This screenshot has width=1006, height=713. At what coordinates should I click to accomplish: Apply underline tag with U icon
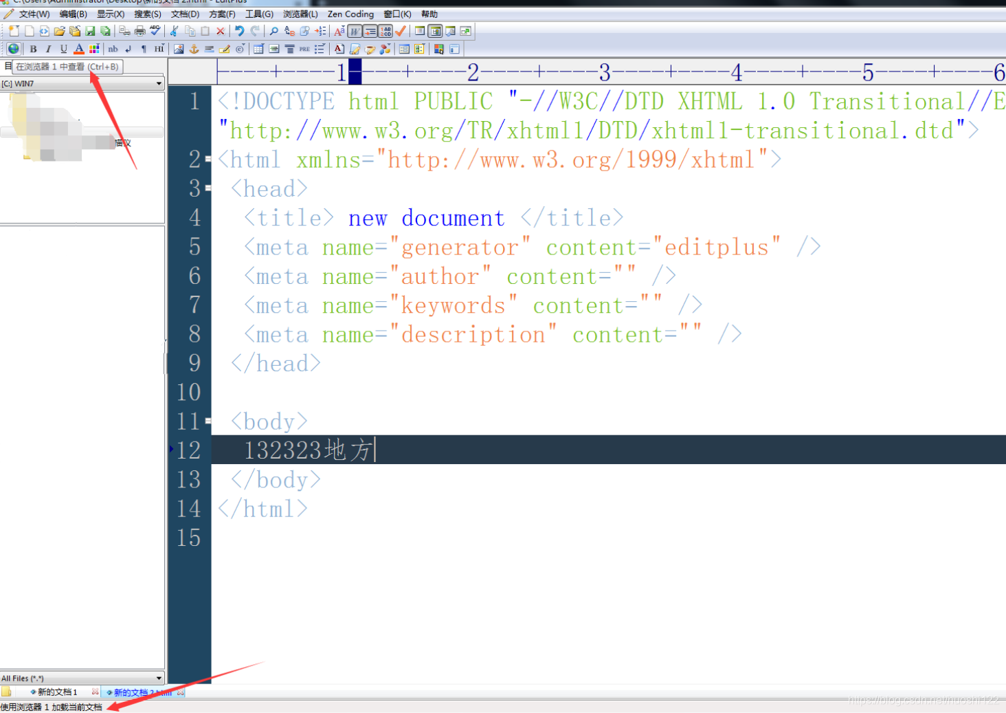64,49
